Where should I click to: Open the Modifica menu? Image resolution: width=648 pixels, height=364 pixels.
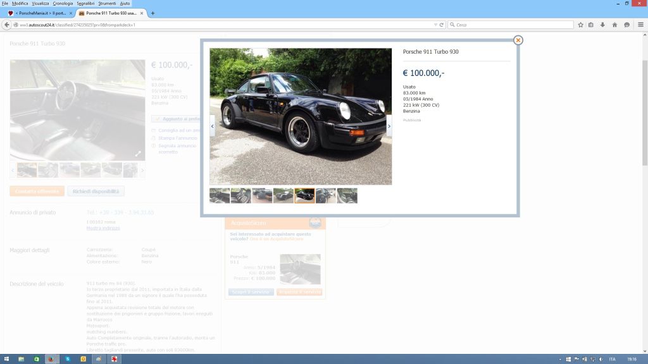(20, 3)
